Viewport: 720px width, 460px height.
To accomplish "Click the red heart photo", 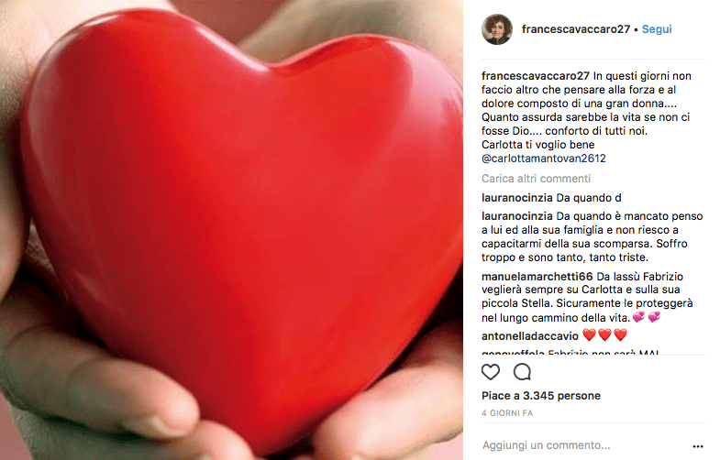I will pyautogui.click(x=231, y=230).
